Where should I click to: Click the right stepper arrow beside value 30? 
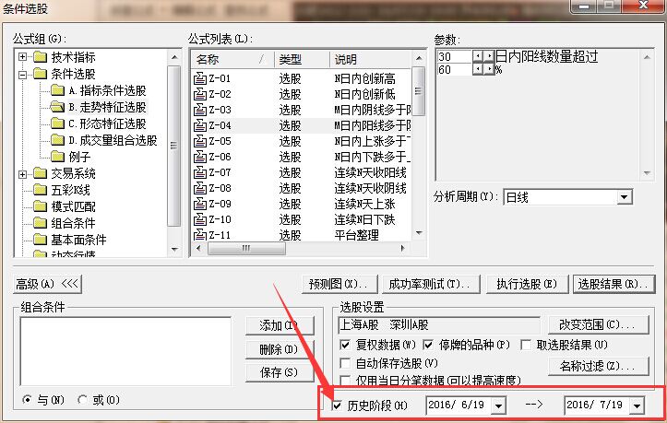[489, 56]
